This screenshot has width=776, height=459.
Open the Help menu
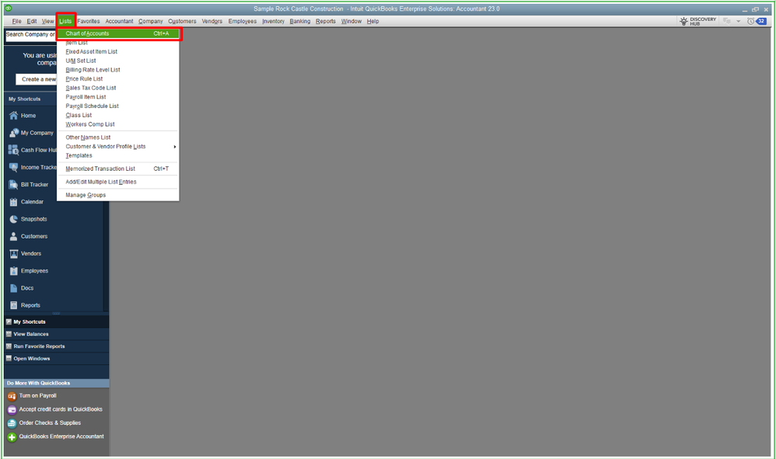click(x=372, y=21)
